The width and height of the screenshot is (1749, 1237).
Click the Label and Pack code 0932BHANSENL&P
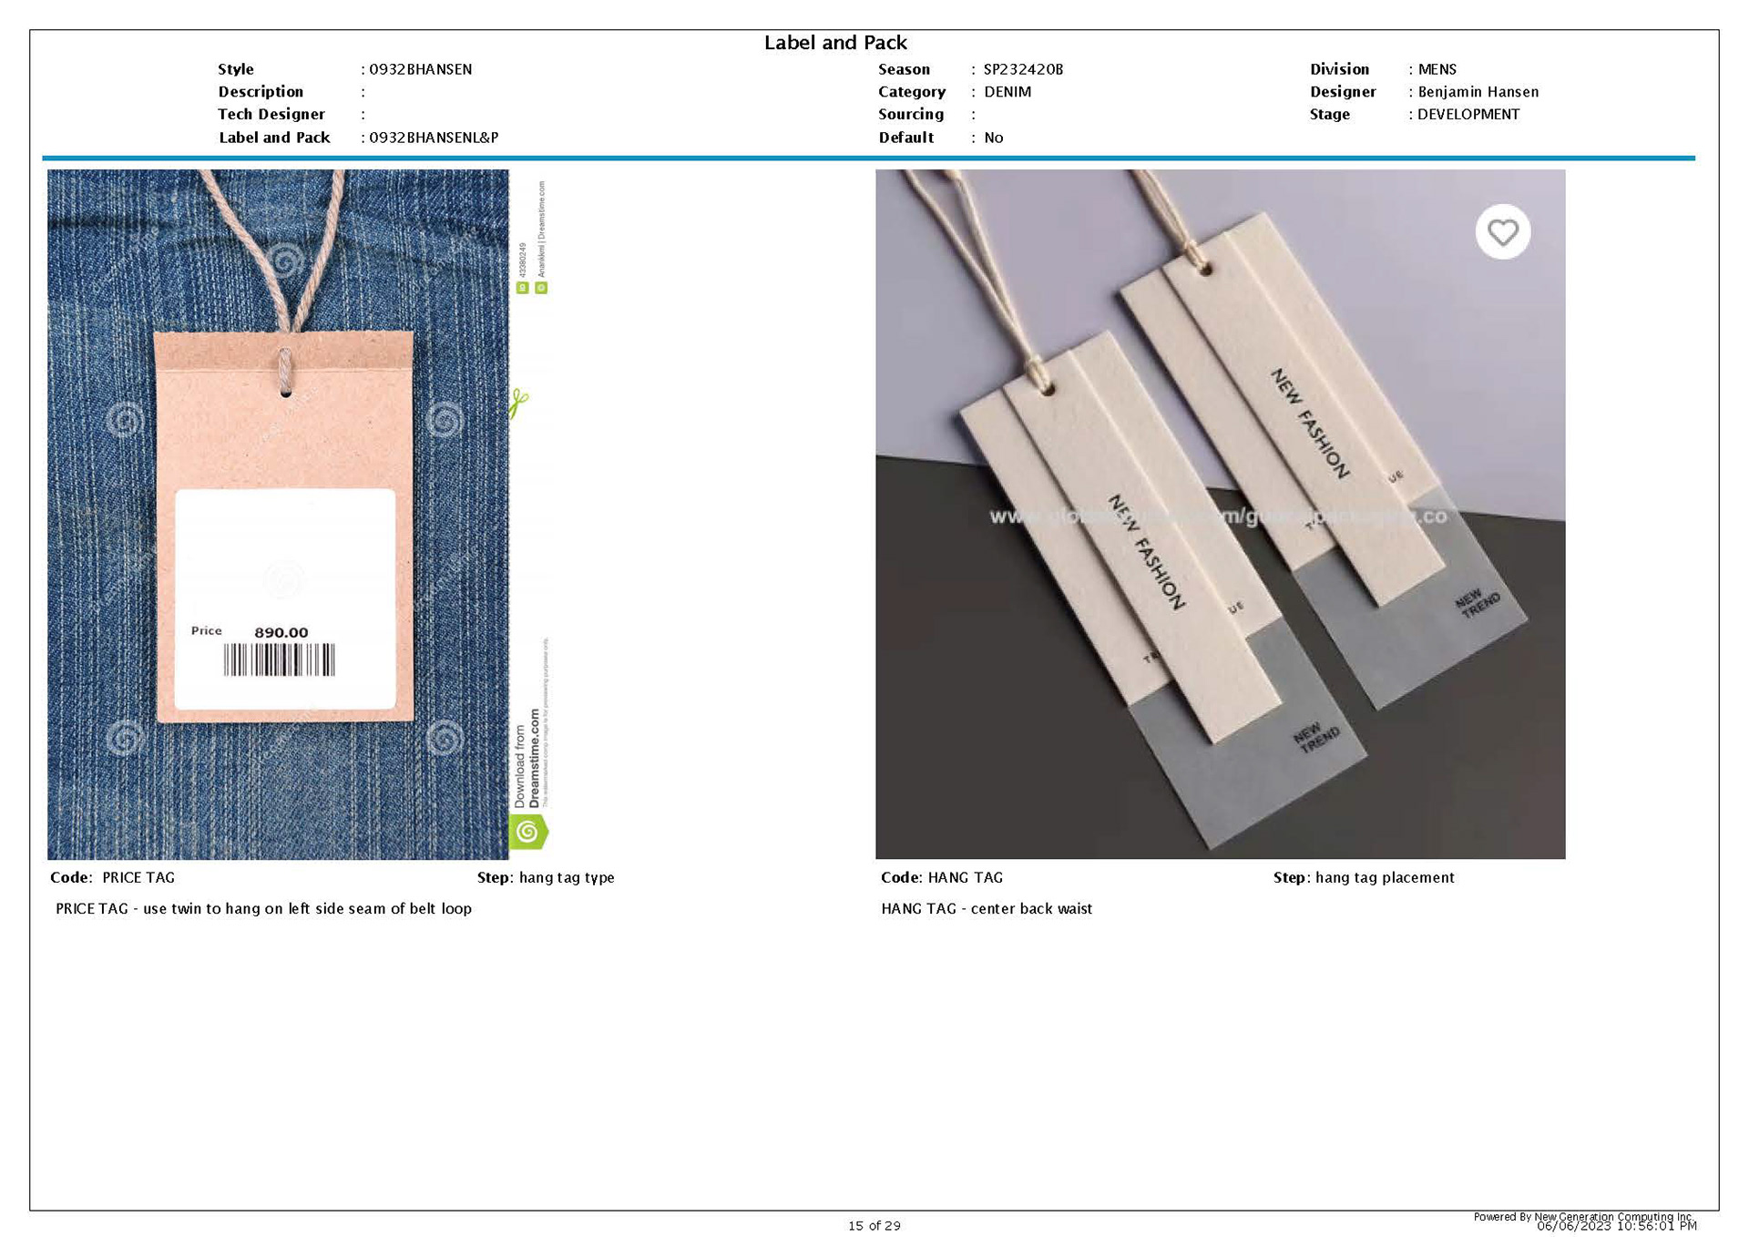click(x=434, y=138)
